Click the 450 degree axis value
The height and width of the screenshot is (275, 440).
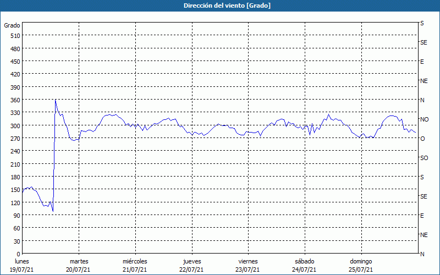click(x=15, y=62)
